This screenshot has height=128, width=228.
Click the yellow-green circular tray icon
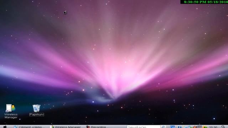click(205, 127)
